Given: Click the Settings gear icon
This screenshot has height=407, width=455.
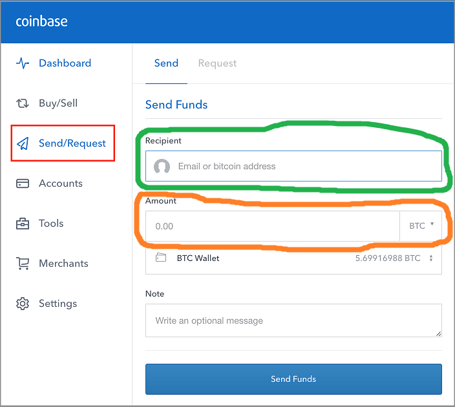Looking at the screenshot, I should click(23, 304).
